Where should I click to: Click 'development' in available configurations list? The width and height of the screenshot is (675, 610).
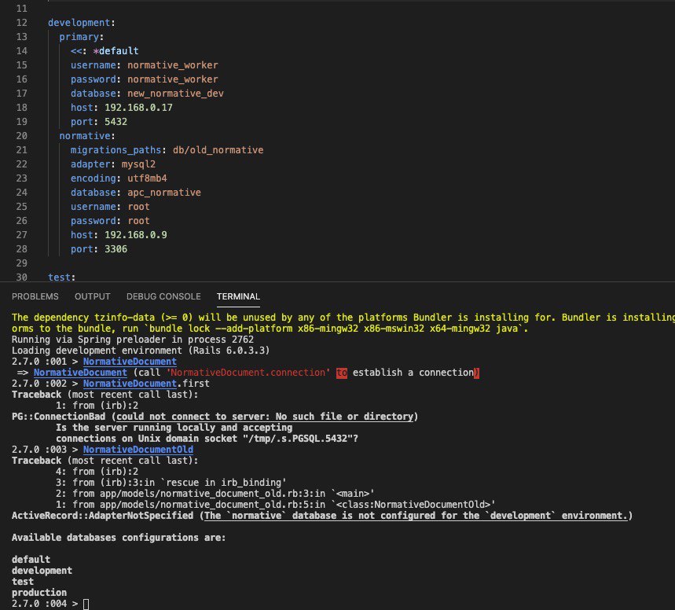pyautogui.click(x=42, y=571)
